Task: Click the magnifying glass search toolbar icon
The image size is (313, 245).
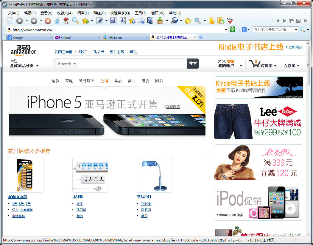Action: 76,21
